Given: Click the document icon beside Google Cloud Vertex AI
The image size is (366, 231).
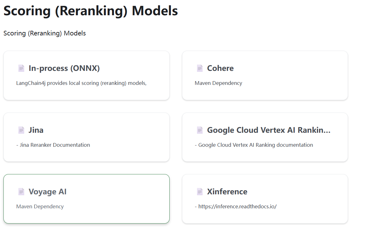Looking at the screenshot, I should pyautogui.click(x=200, y=130).
